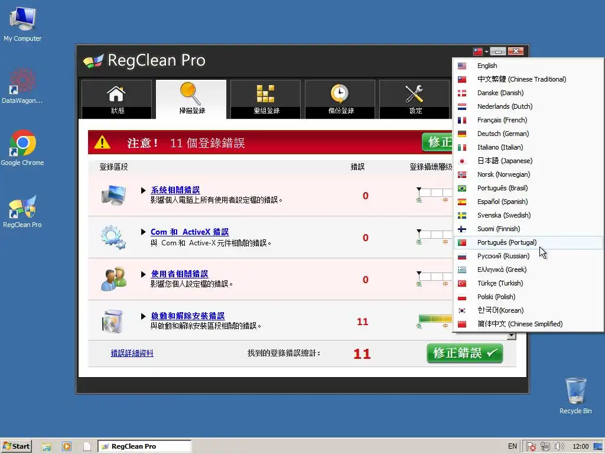Screen dimensions: 605x454
Task: Expand the 啟動和解除安裝錯誤 row arrow
Action: (x=143, y=316)
